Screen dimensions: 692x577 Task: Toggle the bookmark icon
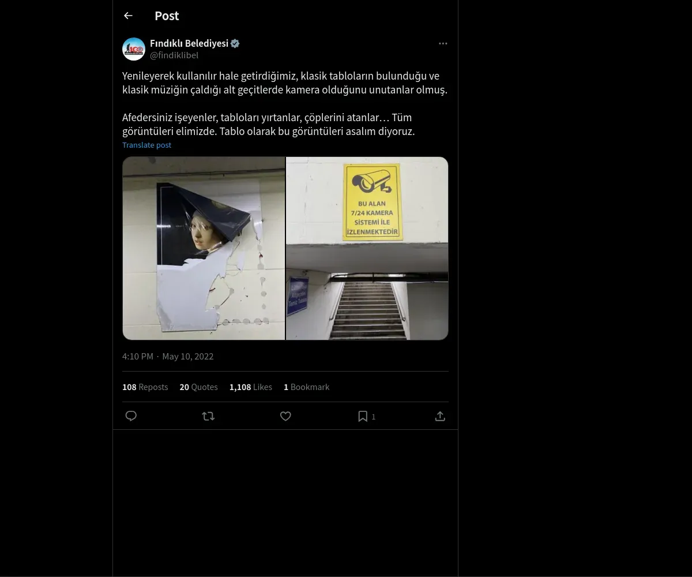(363, 416)
